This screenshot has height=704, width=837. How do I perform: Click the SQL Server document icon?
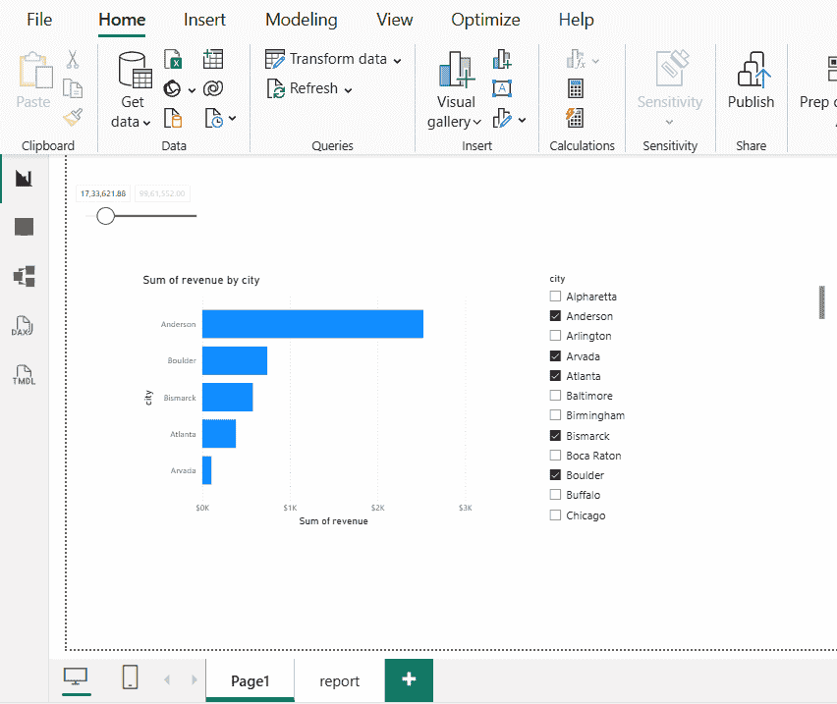click(173, 118)
